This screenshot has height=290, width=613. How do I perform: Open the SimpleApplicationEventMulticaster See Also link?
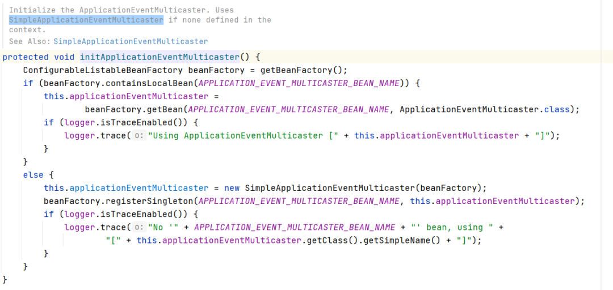pyautogui.click(x=131, y=41)
